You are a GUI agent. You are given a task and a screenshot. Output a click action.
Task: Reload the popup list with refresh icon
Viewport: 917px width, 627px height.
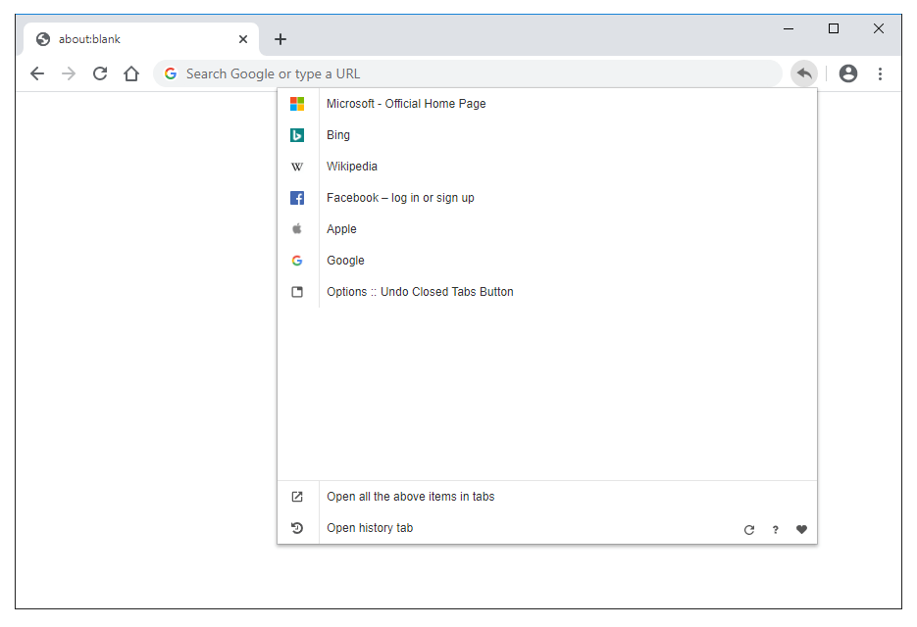(x=749, y=530)
